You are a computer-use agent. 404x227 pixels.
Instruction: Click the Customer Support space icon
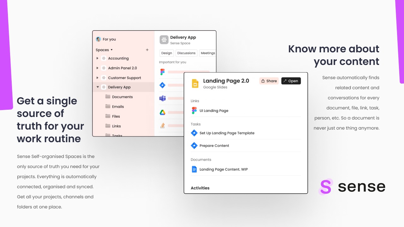[x=104, y=78]
